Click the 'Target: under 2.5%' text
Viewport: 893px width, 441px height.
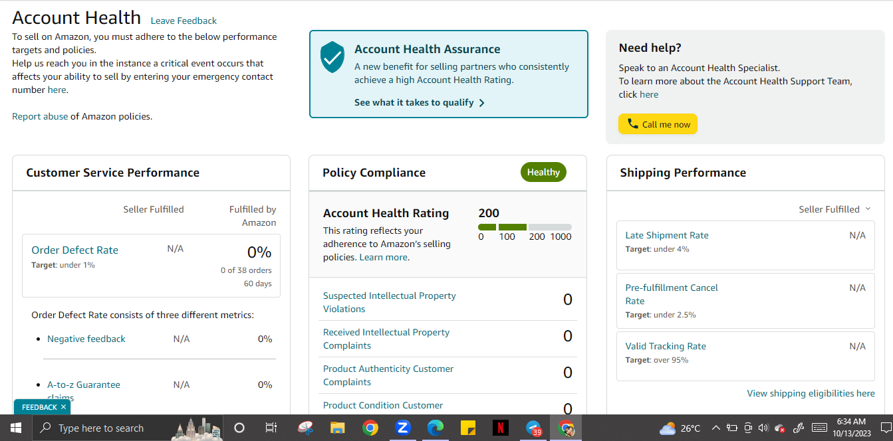click(x=660, y=315)
